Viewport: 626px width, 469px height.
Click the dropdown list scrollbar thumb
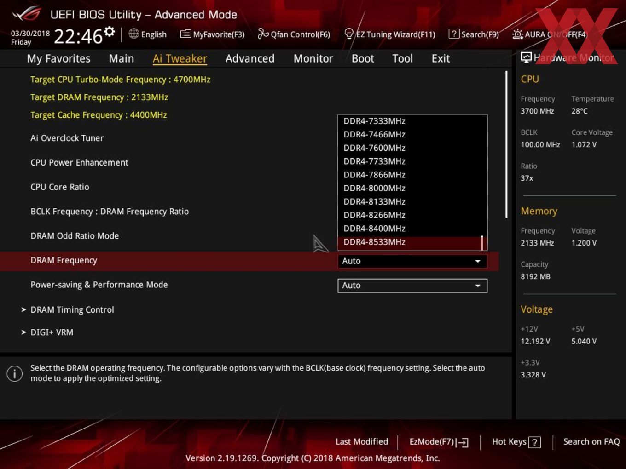(482, 243)
